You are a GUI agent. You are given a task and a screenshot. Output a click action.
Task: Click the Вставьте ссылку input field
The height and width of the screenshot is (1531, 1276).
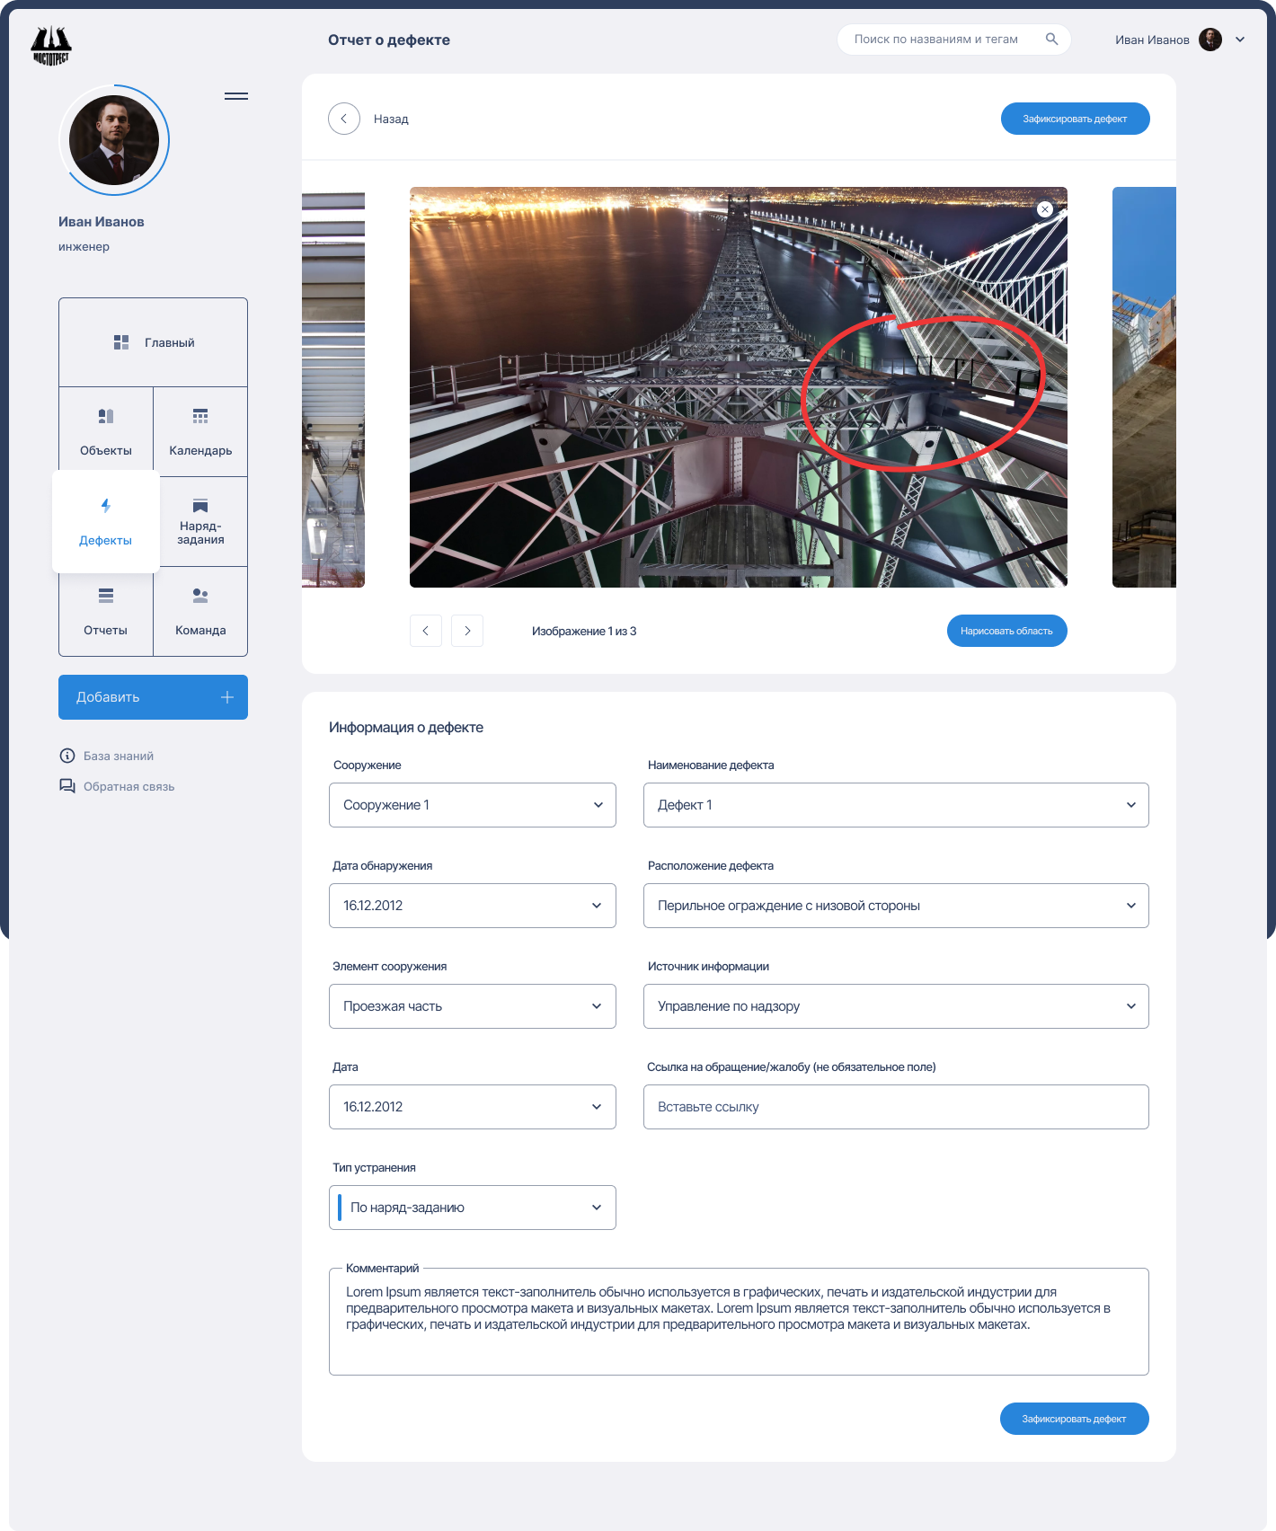click(x=896, y=1107)
